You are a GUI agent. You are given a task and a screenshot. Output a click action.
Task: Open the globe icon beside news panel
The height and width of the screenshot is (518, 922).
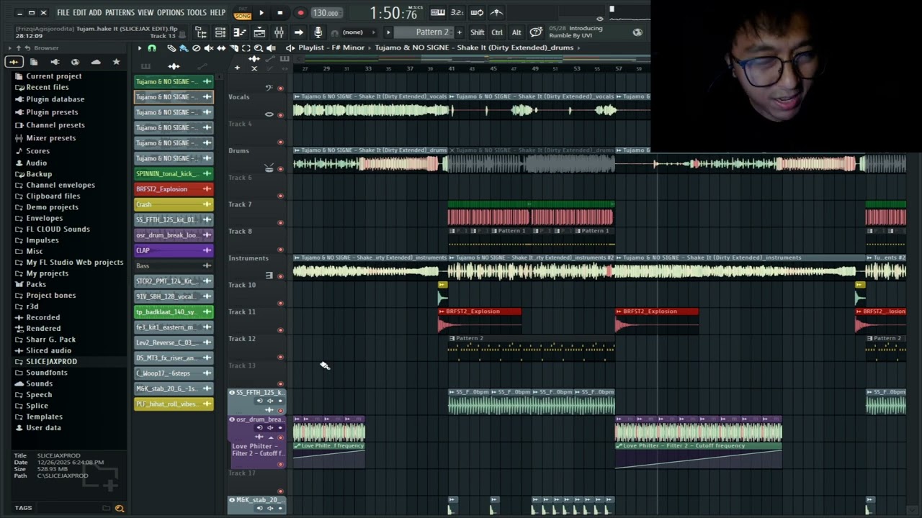click(637, 32)
